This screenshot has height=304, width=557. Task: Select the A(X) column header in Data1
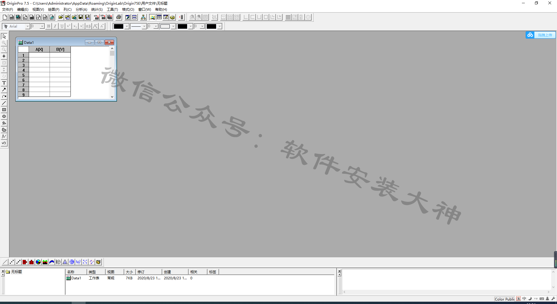(x=39, y=50)
